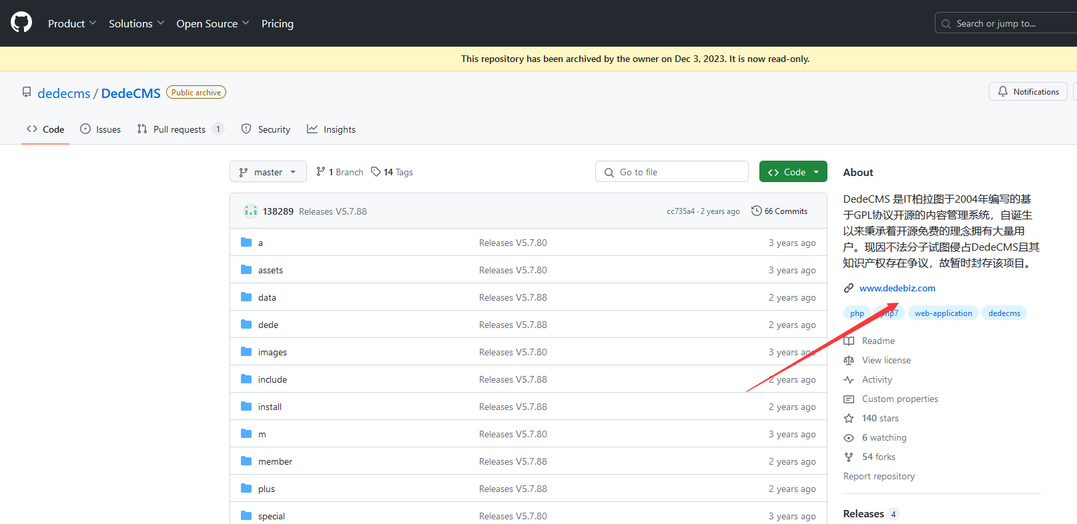
Task: Click the book icon beside Readme
Action: (849, 341)
